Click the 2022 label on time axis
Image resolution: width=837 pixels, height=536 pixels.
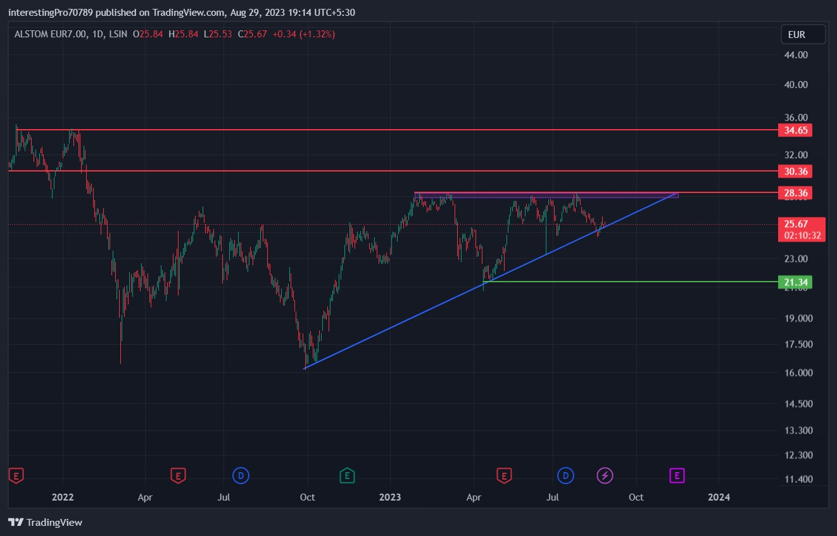click(63, 497)
